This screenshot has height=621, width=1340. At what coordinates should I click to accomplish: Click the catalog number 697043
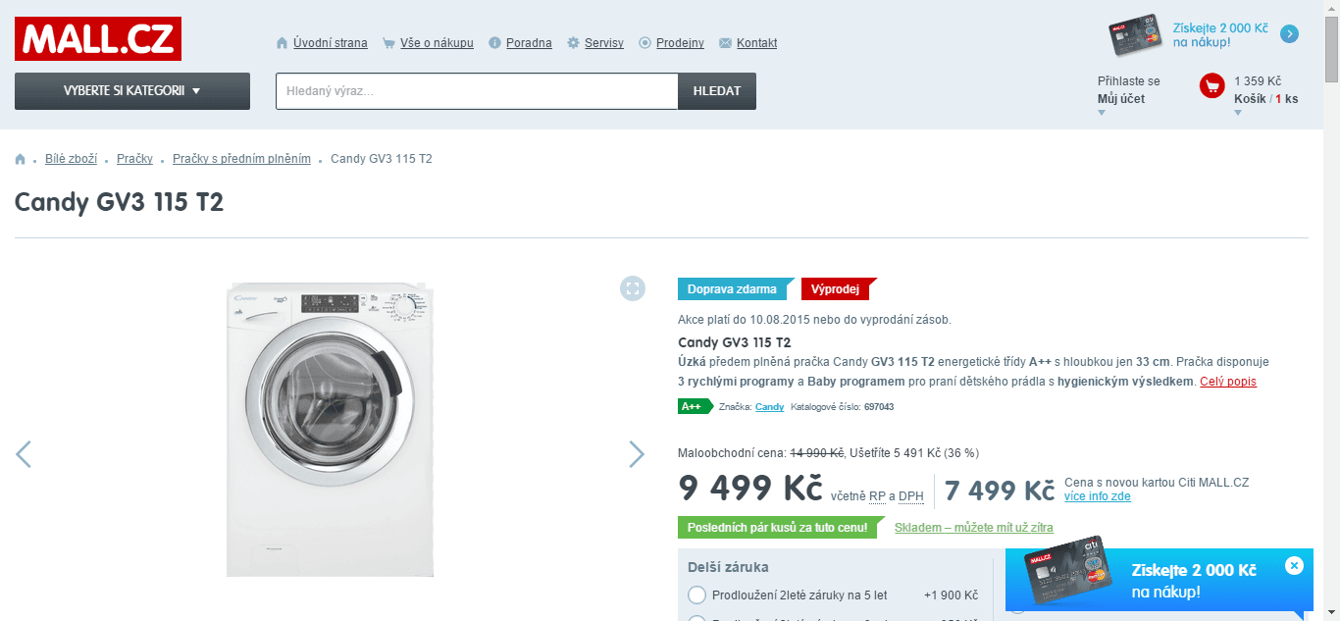click(x=879, y=407)
